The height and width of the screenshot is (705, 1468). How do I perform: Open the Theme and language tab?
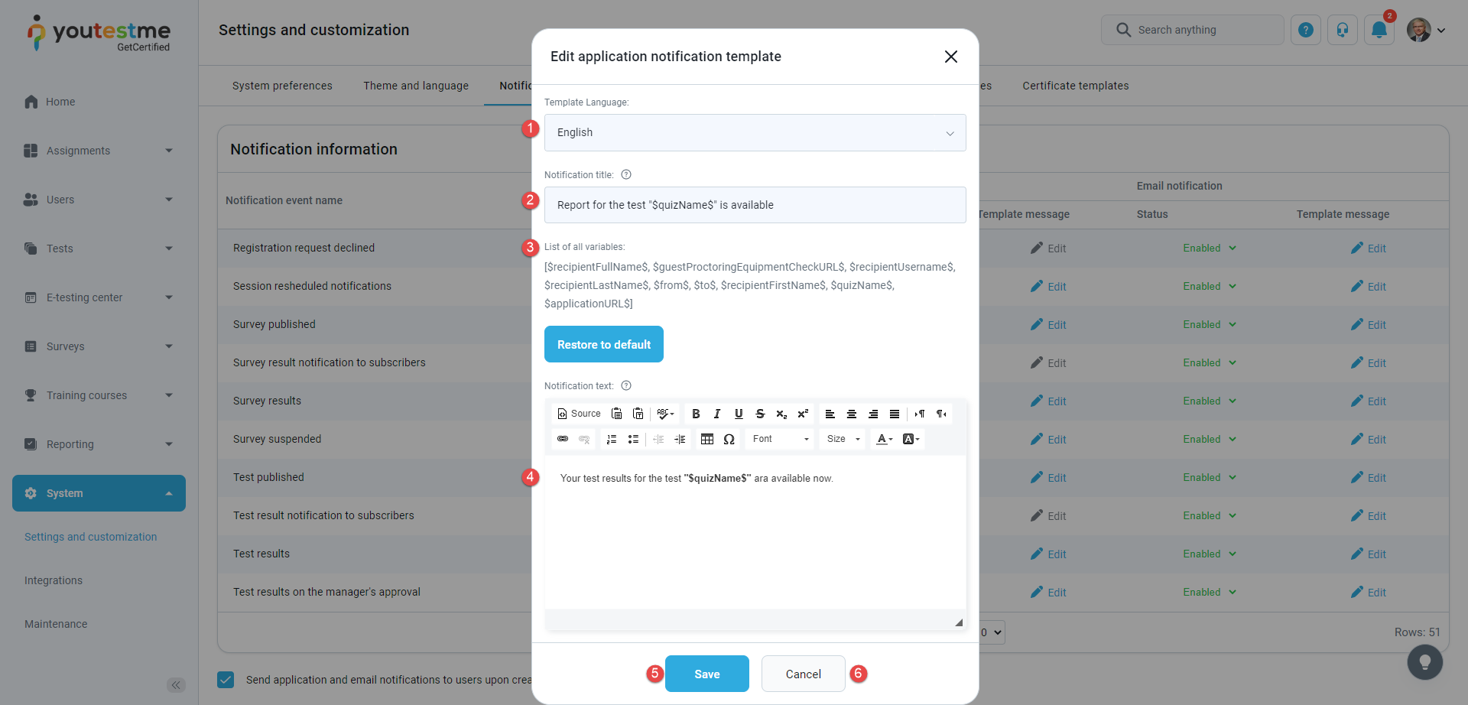(x=416, y=86)
